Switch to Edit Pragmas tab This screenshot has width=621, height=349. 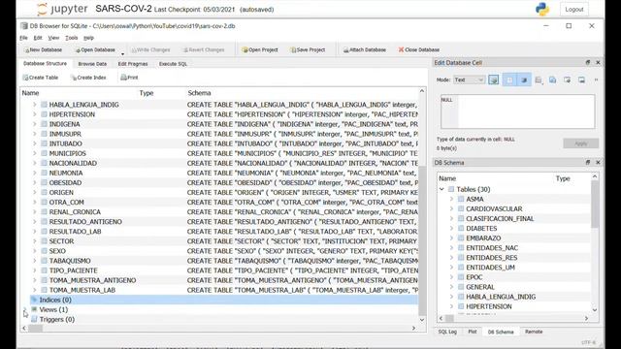[133, 64]
